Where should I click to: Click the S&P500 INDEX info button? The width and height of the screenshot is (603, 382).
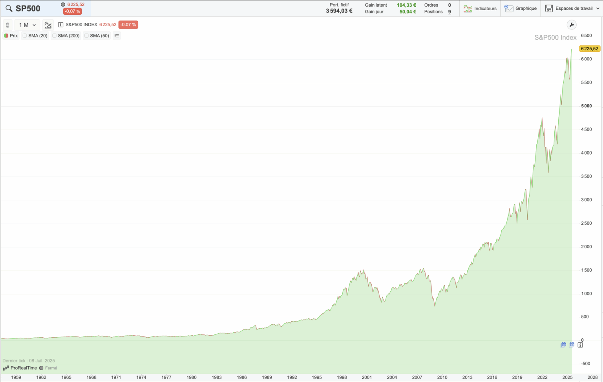click(61, 25)
